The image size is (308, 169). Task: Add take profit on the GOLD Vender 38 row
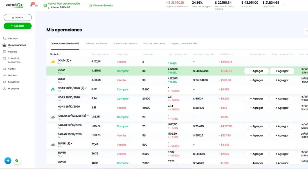click(282, 80)
